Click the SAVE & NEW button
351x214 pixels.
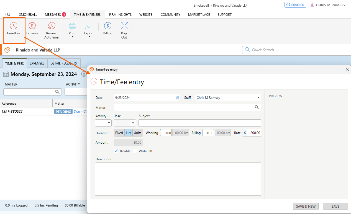(x=306, y=206)
